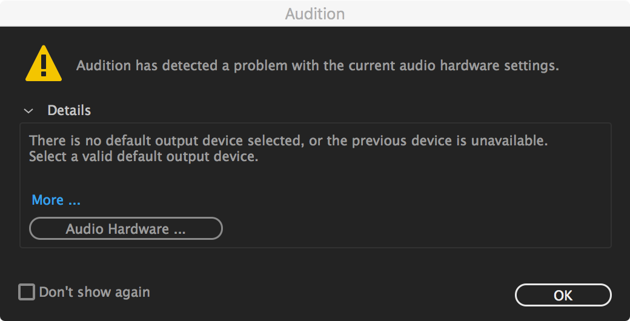Click the word "Audition" in the headline message
This screenshot has height=321, width=630.
pos(102,65)
